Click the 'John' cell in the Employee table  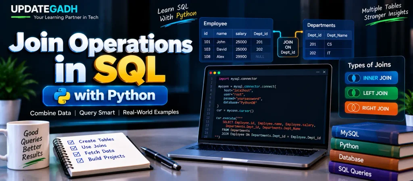(221, 42)
